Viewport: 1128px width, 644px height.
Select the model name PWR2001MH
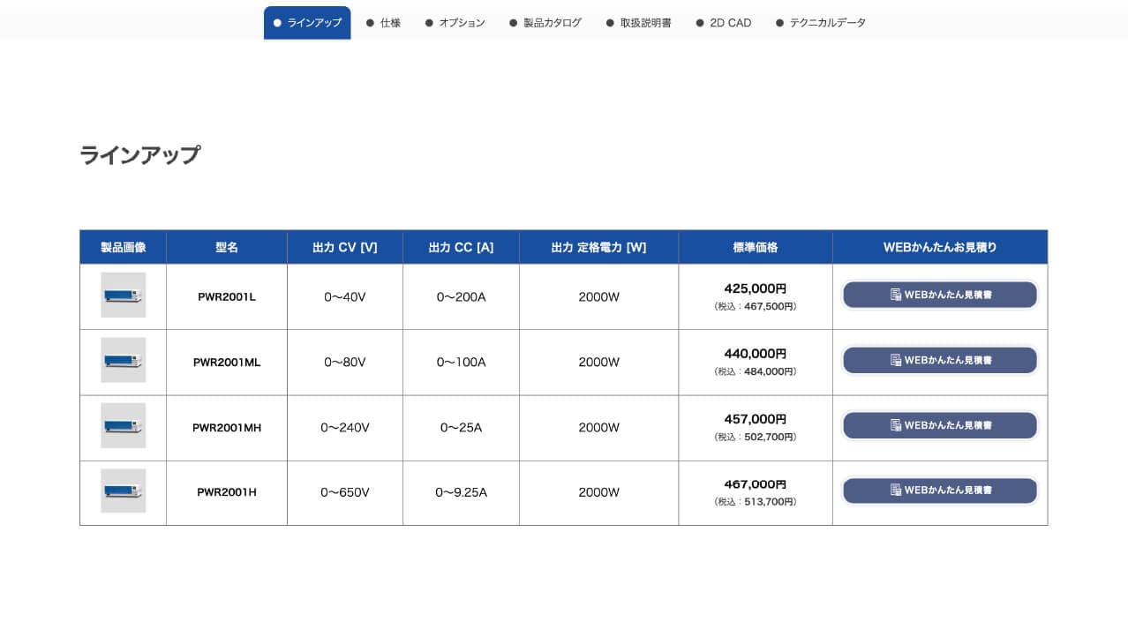click(227, 428)
